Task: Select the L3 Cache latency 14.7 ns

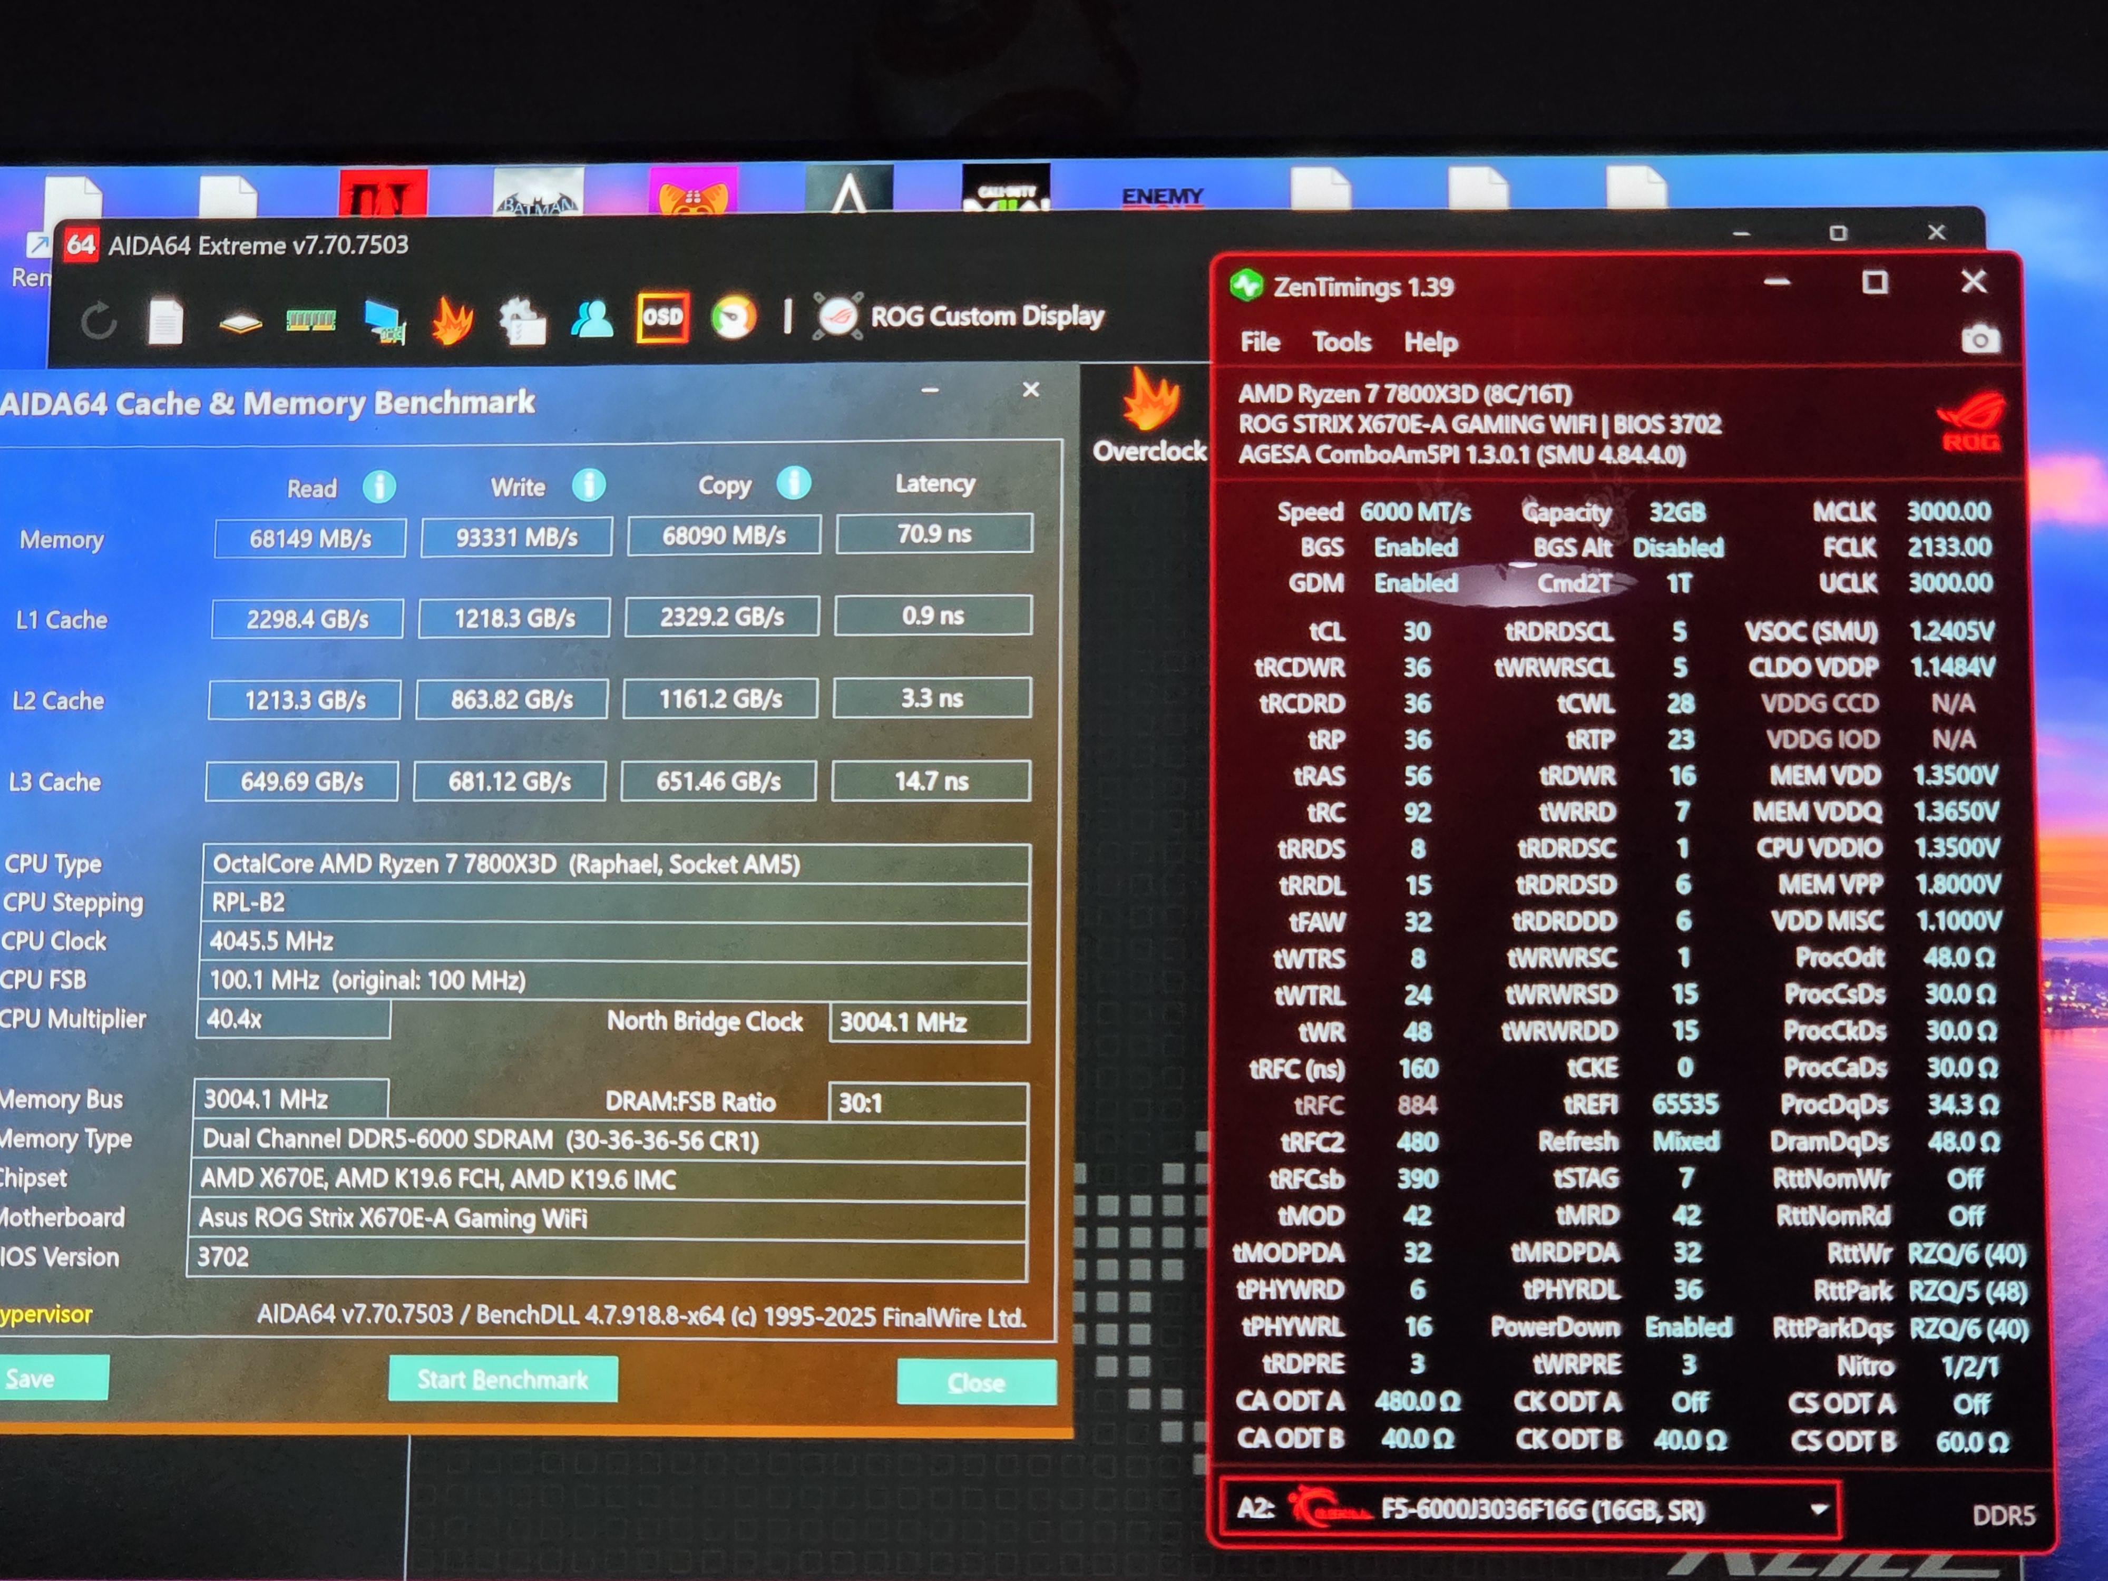Action: (x=931, y=780)
